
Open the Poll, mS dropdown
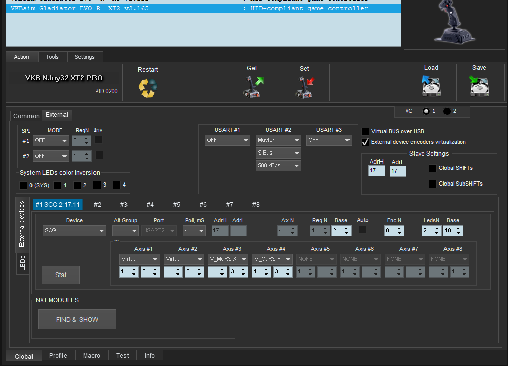coord(195,230)
